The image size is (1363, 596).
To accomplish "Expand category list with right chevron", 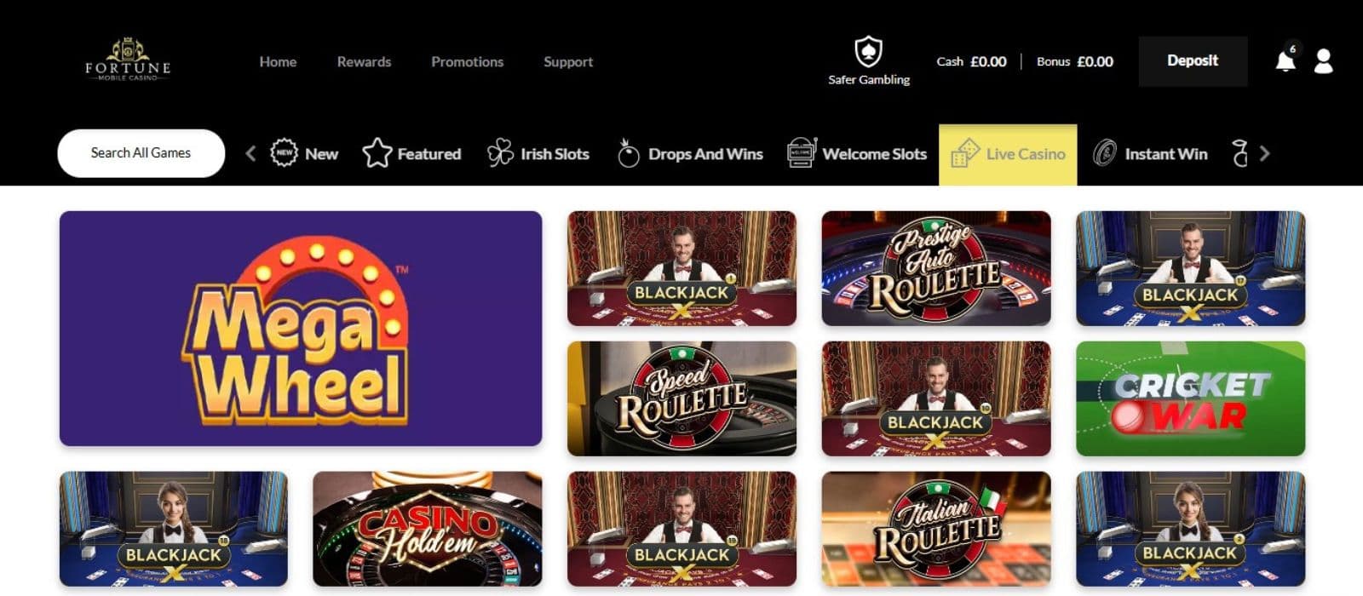I will [1265, 154].
